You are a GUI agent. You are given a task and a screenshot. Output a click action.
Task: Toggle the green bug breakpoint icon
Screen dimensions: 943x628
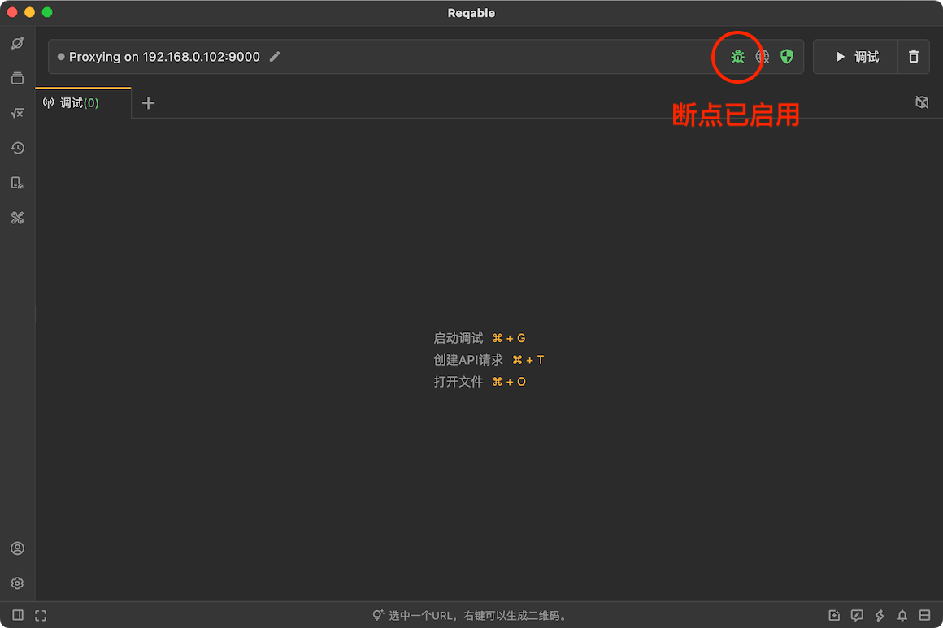tap(737, 57)
